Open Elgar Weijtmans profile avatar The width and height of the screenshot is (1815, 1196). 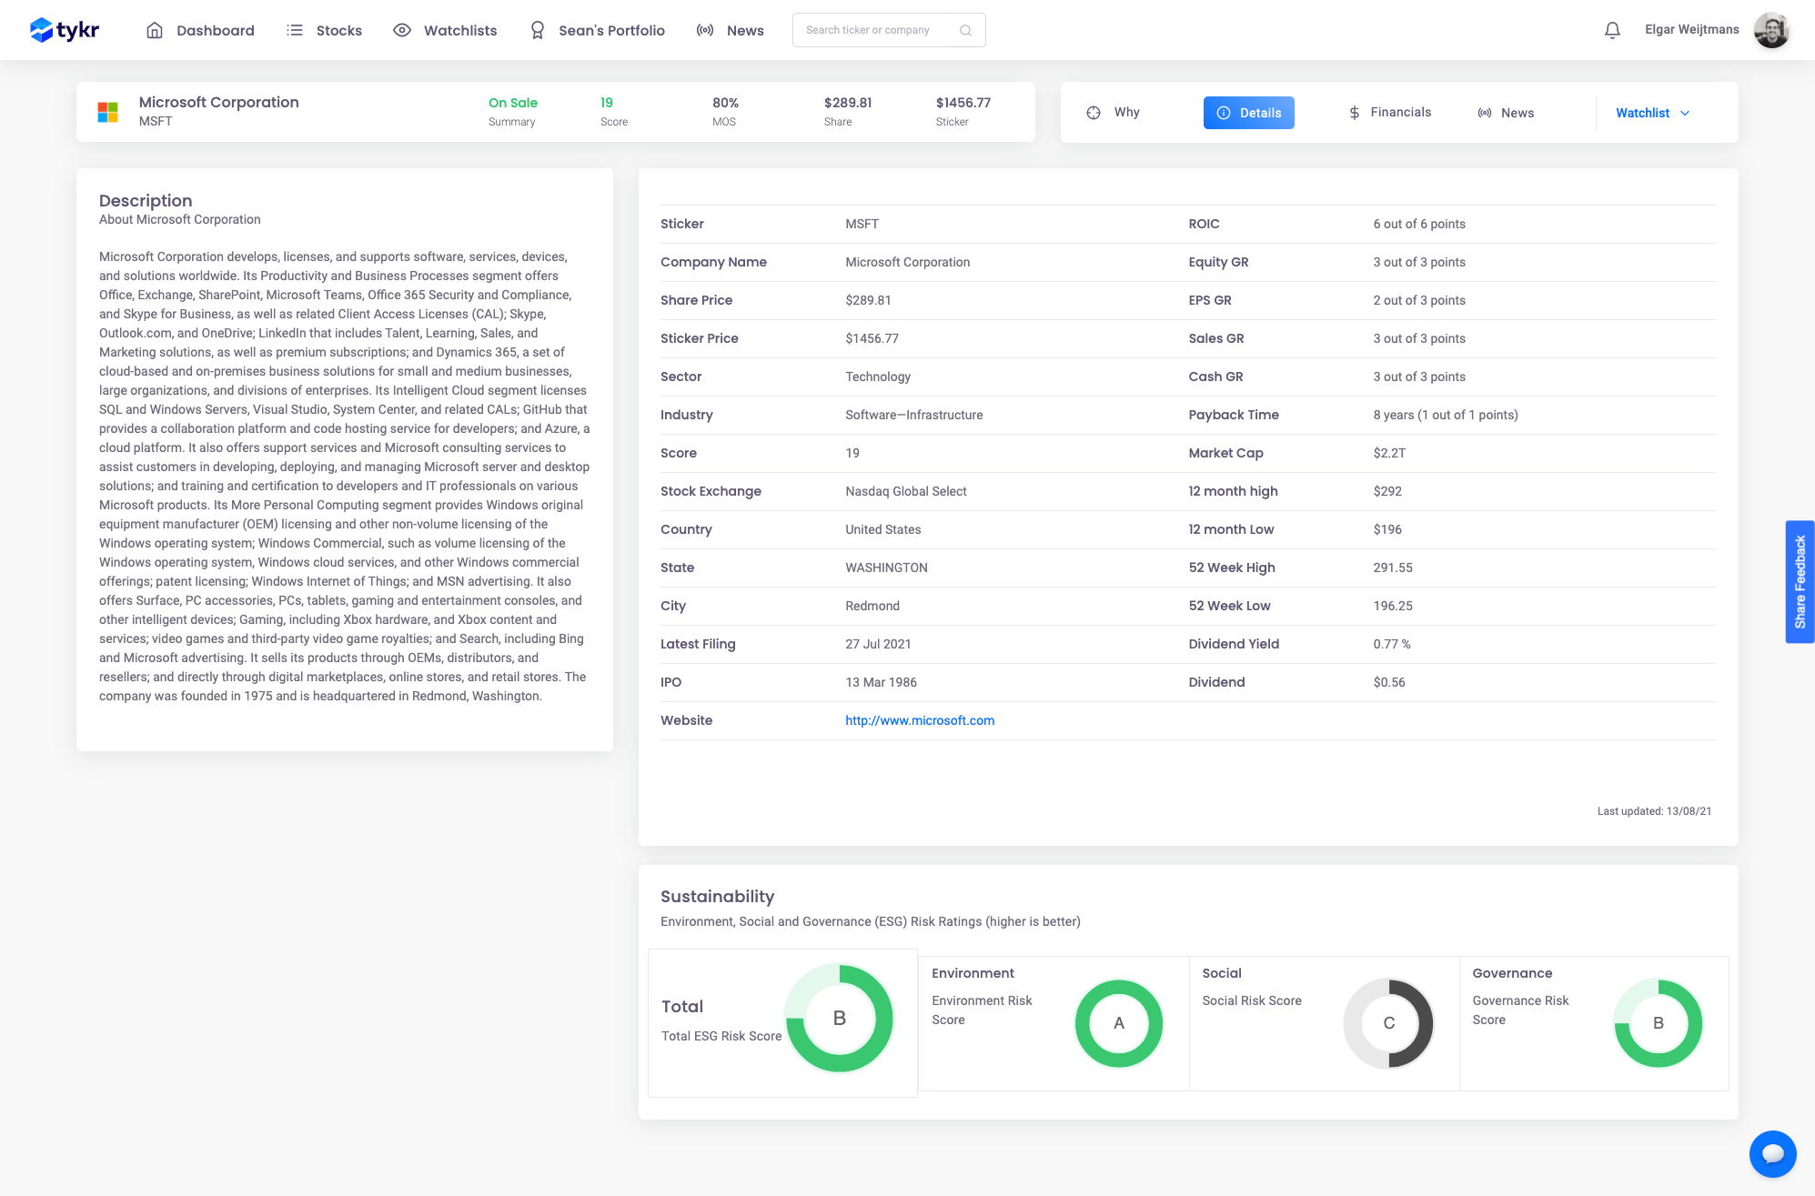point(1771,30)
